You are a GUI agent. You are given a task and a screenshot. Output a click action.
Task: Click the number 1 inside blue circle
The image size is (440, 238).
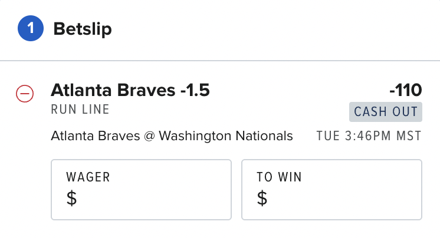click(31, 28)
